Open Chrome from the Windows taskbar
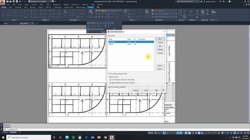The width and height of the screenshot is (250, 140). point(105,137)
